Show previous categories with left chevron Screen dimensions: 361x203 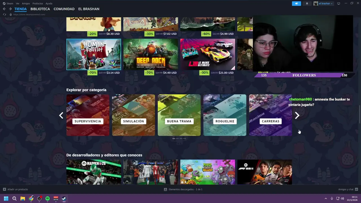click(61, 115)
